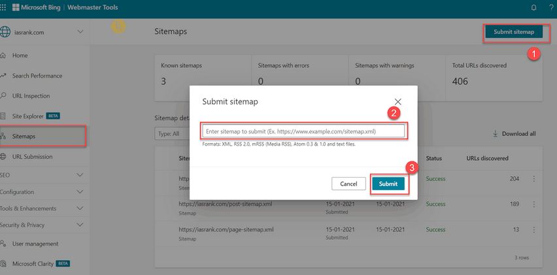557x275 pixels.
Task: Click the Site Explorer list icon
Action: coord(3,116)
